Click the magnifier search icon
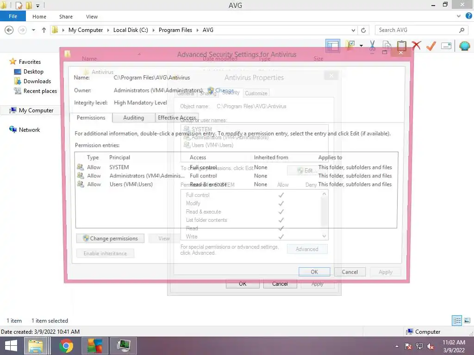This screenshot has height=355, width=474. point(462,30)
